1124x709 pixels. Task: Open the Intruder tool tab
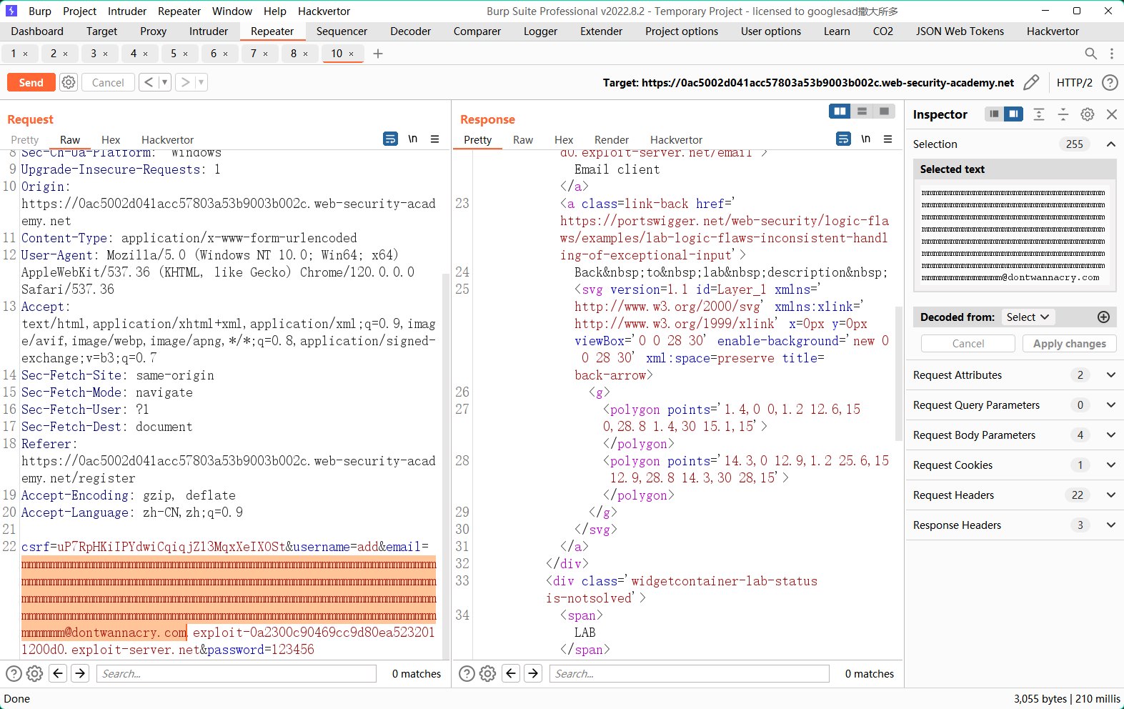pos(209,31)
